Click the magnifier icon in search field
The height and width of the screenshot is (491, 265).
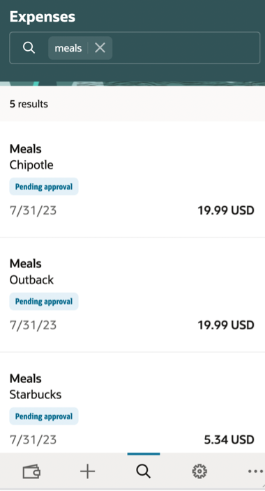pyautogui.click(x=29, y=48)
